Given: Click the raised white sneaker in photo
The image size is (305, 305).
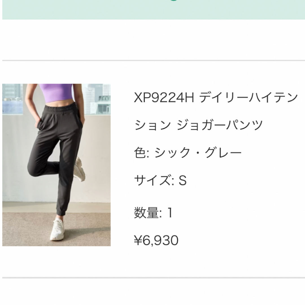Looking at the screenshot, I should tap(80, 169).
